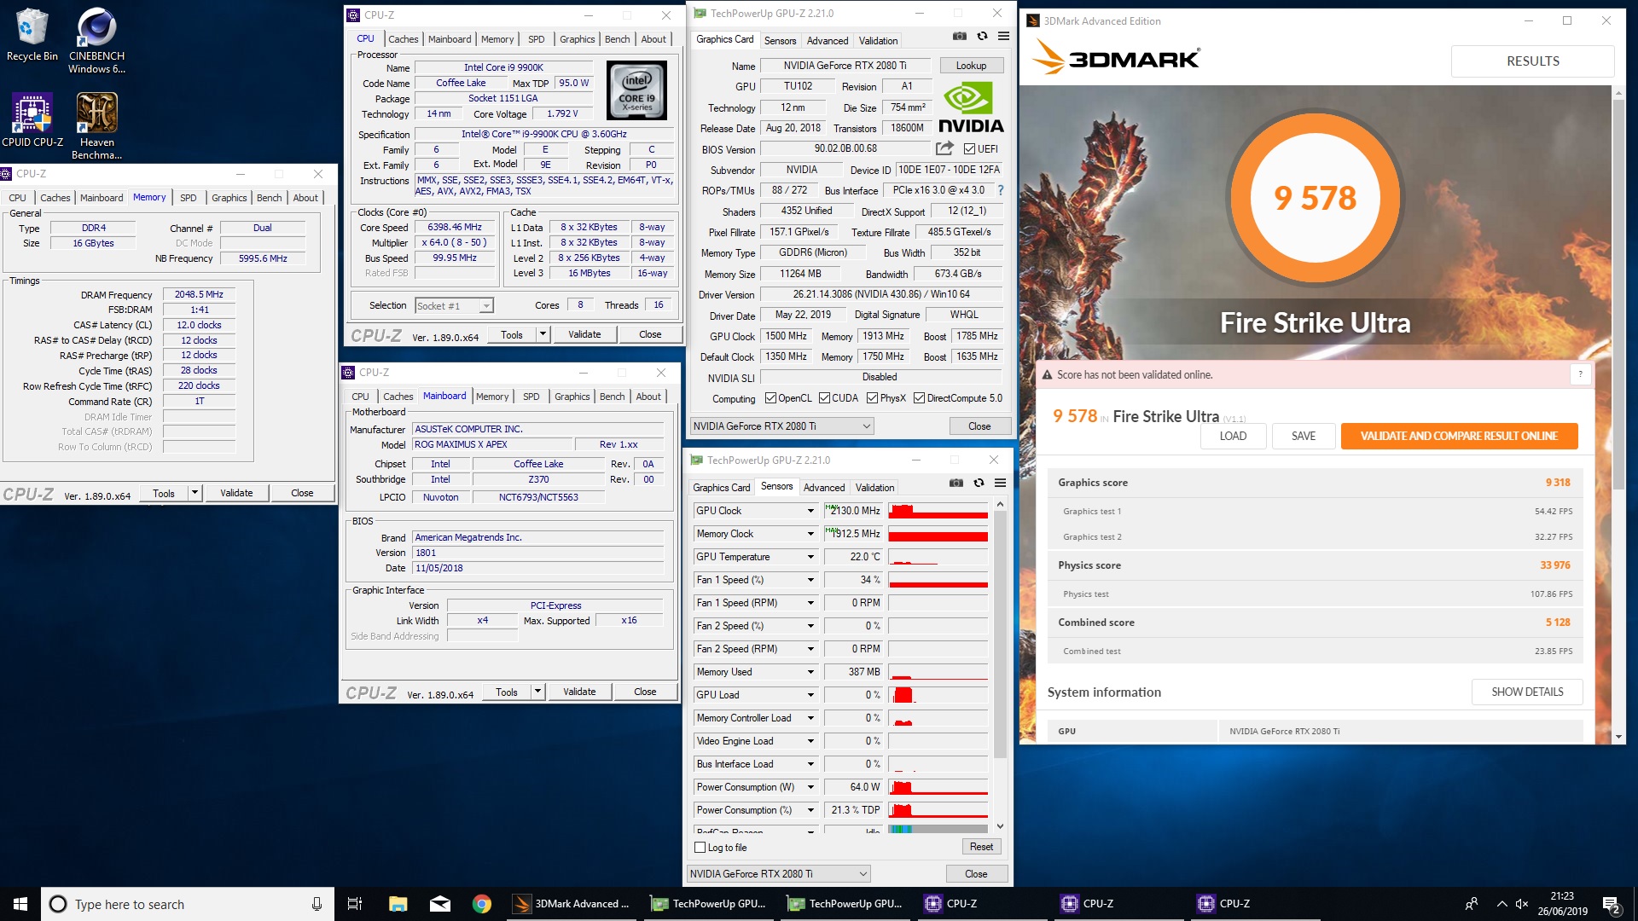Switch to Graphics tab in CPU-Z Mainboard window
Viewport: 1638px width, 921px height.
pyautogui.click(x=572, y=397)
